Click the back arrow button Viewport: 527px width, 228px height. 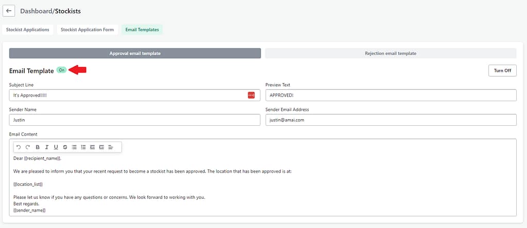pos(9,11)
